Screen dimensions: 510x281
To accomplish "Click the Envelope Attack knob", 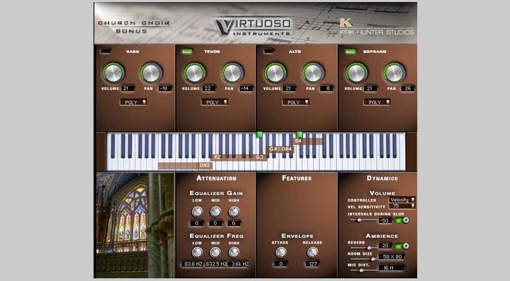I will (281, 253).
